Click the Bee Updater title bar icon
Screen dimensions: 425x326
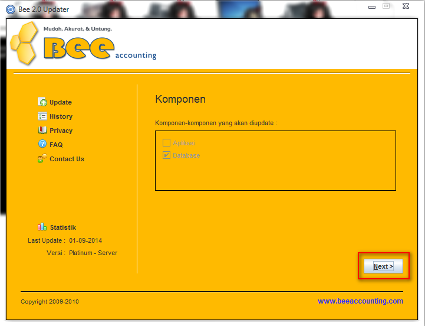pos(11,9)
